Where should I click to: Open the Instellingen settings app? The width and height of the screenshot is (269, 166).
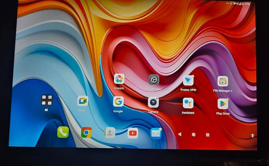(x=154, y=80)
